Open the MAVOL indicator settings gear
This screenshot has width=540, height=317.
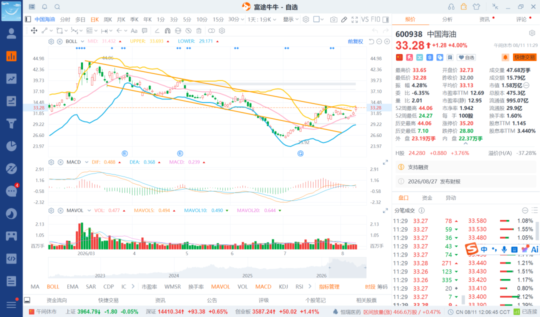pos(51,210)
